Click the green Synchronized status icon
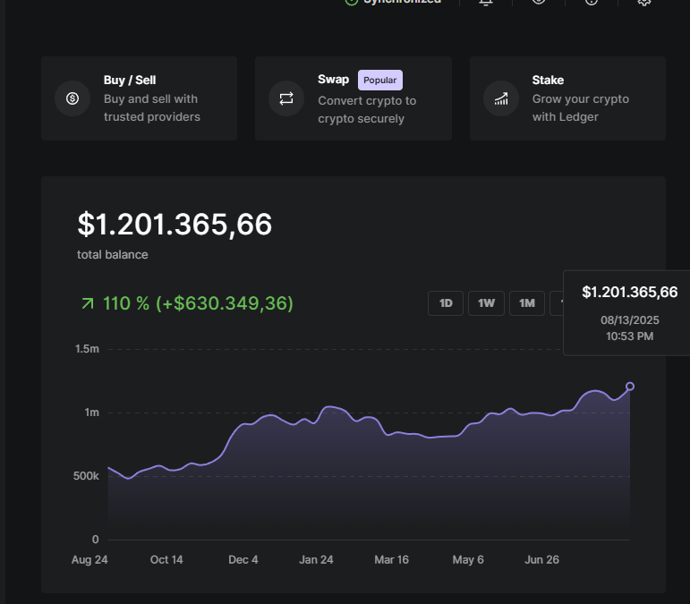 coord(351,3)
